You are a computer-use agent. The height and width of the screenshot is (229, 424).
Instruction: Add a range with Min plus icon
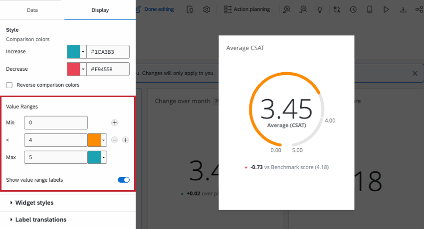point(115,123)
